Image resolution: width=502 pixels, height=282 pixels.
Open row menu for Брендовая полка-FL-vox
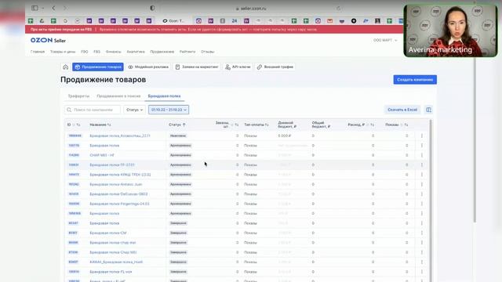422,272
